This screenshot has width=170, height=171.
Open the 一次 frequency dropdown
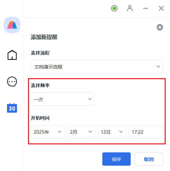[63, 99]
